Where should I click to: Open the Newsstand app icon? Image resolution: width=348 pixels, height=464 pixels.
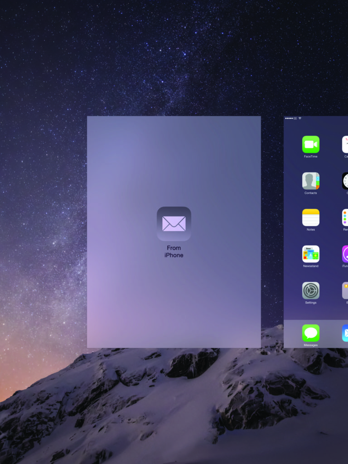[x=311, y=254]
